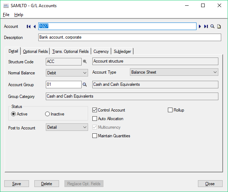Expand the Post to Account dropdown
Image resolution: width=228 pixels, height=192 pixels.
pos(67,127)
